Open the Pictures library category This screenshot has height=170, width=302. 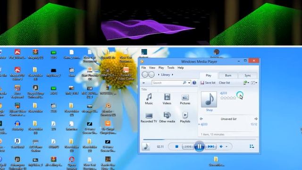(185, 100)
